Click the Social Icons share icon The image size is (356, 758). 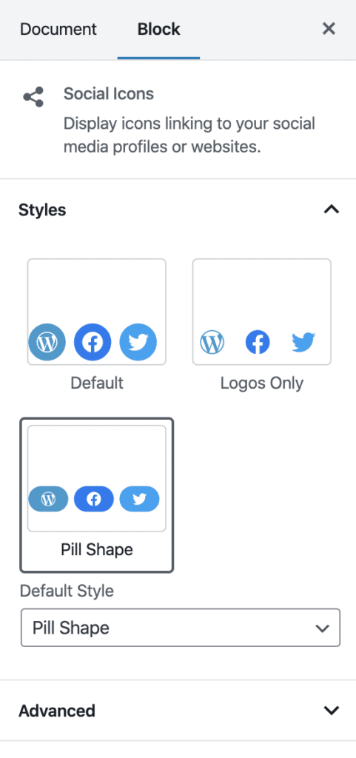click(33, 97)
